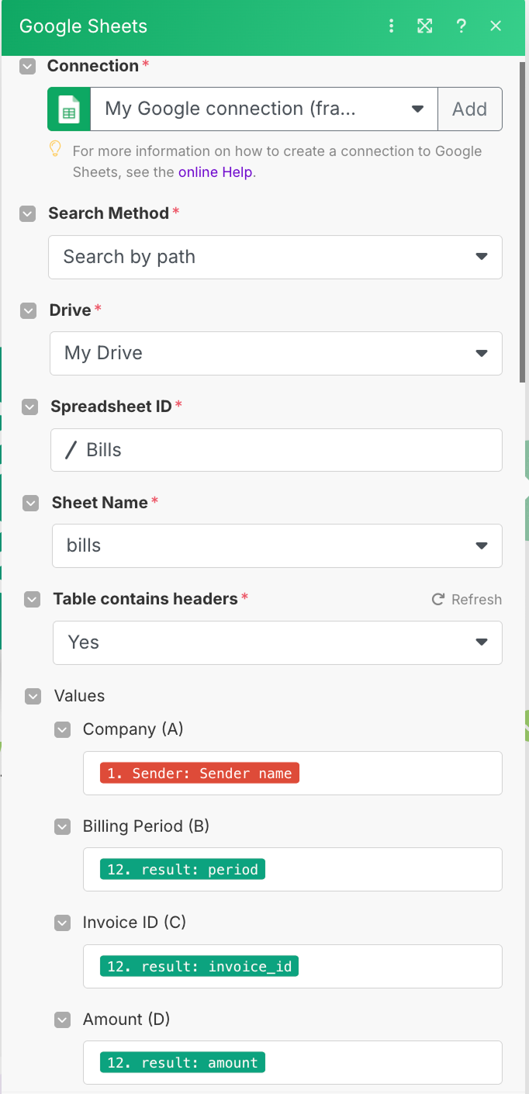Toggle the Search Method field arrow
The height and width of the screenshot is (1094, 529).
coord(28,213)
